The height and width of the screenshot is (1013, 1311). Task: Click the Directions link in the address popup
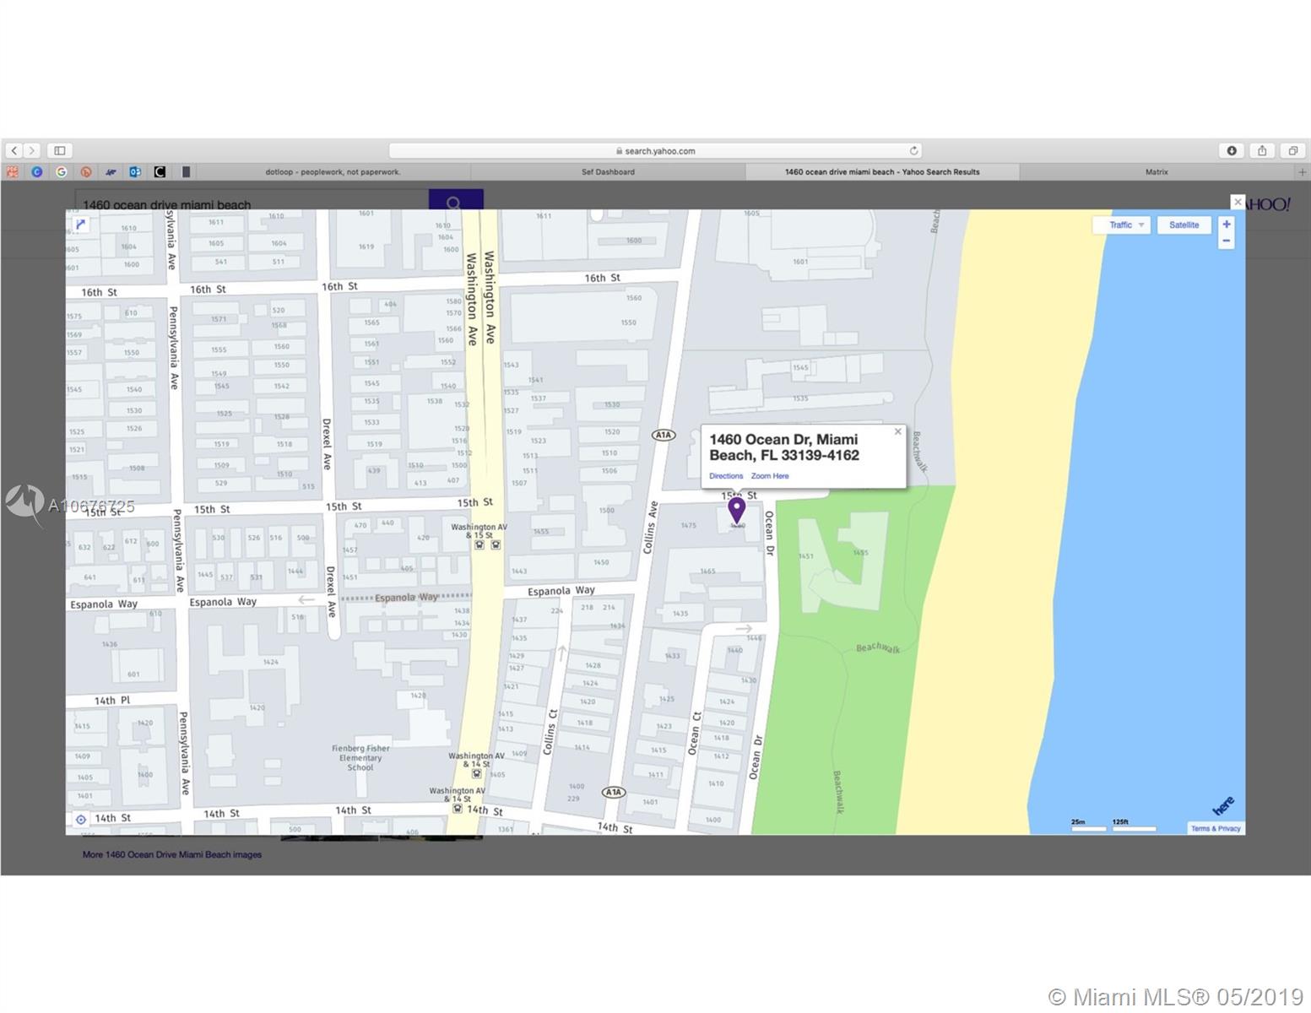(726, 476)
